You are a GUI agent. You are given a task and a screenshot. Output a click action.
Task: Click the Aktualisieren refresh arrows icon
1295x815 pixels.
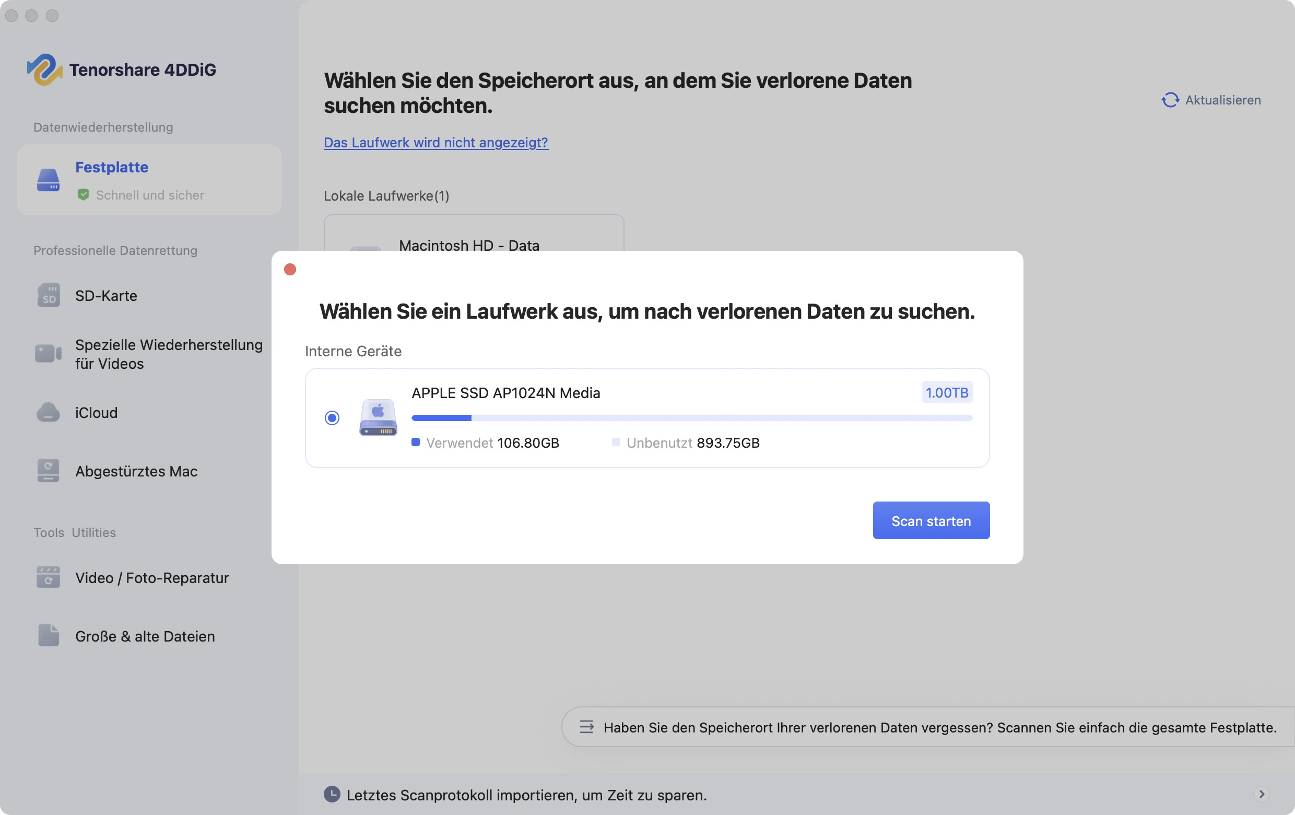[x=1170, y=100]
